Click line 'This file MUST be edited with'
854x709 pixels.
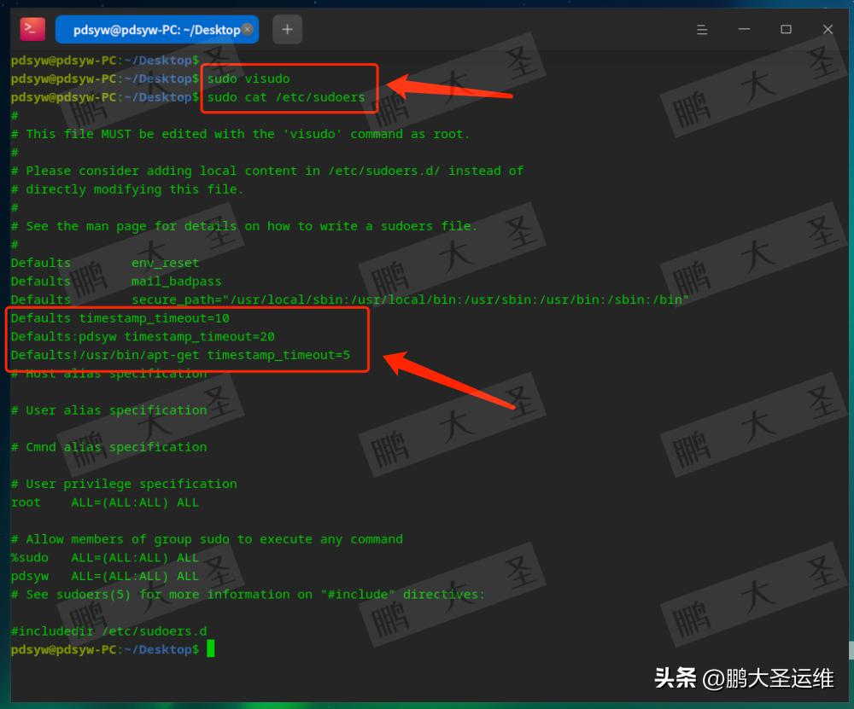240,135
